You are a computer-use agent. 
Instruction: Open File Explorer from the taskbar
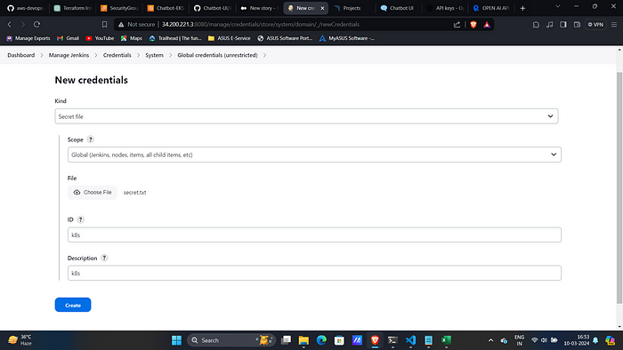(303, 340)
